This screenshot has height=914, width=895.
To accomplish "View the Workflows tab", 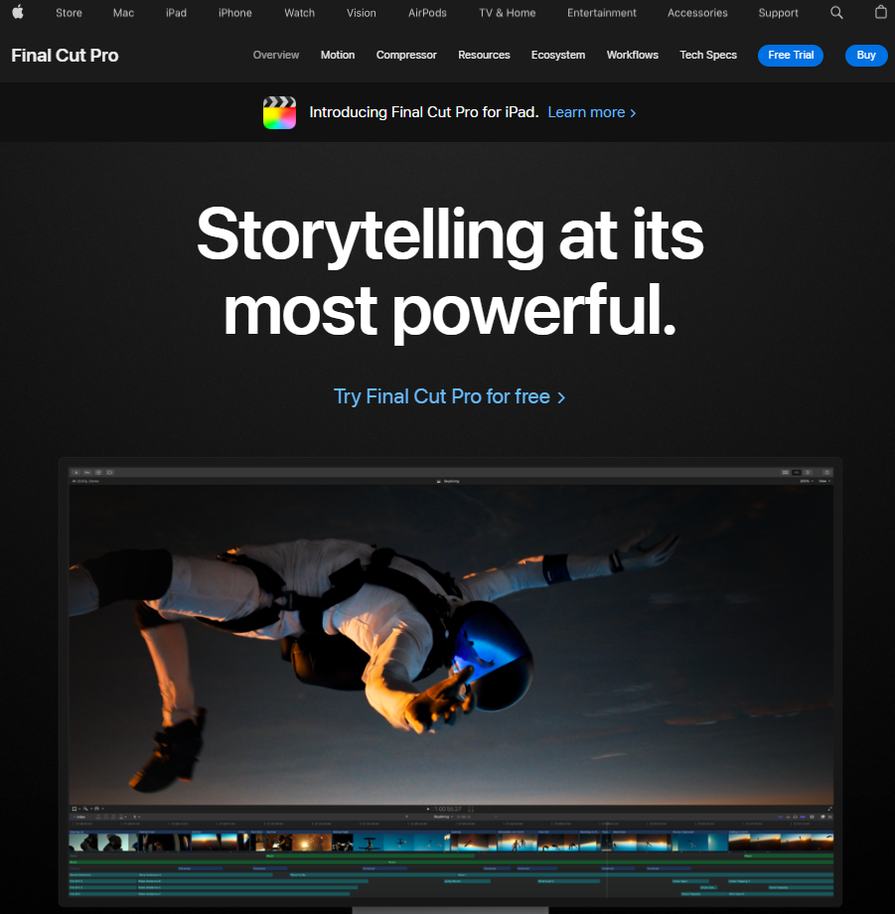I will coord(633,55).
